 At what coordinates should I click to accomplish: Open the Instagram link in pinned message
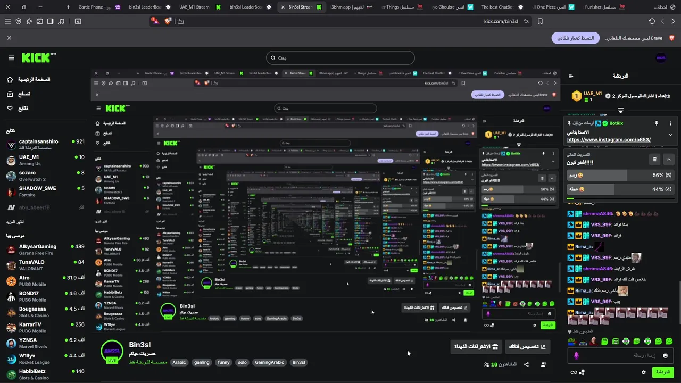pyautogui.click(x=609, y=140)
